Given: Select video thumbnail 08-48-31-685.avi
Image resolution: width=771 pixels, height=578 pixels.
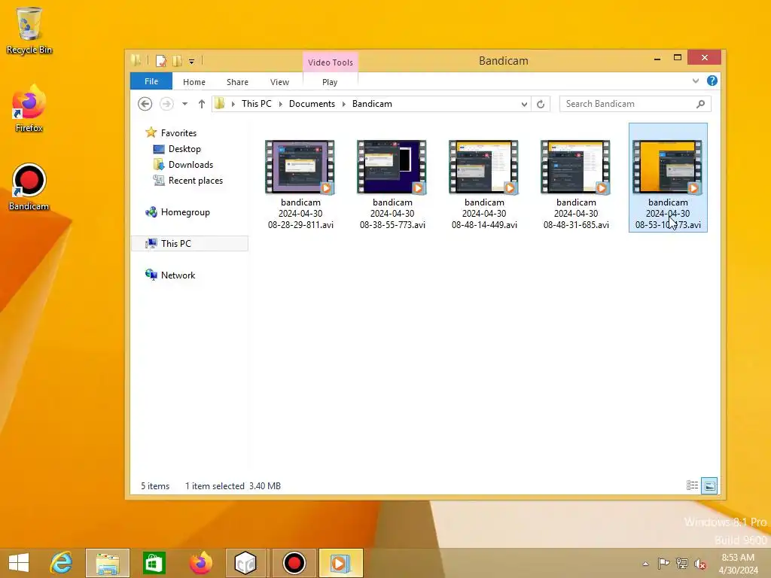Looking at the screenshot, I should coord(576,167).
